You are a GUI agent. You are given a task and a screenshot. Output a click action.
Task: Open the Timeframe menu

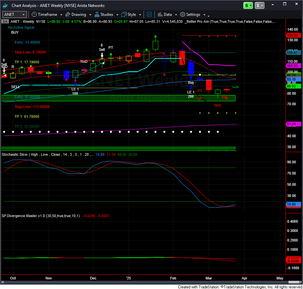coord(47,15)
